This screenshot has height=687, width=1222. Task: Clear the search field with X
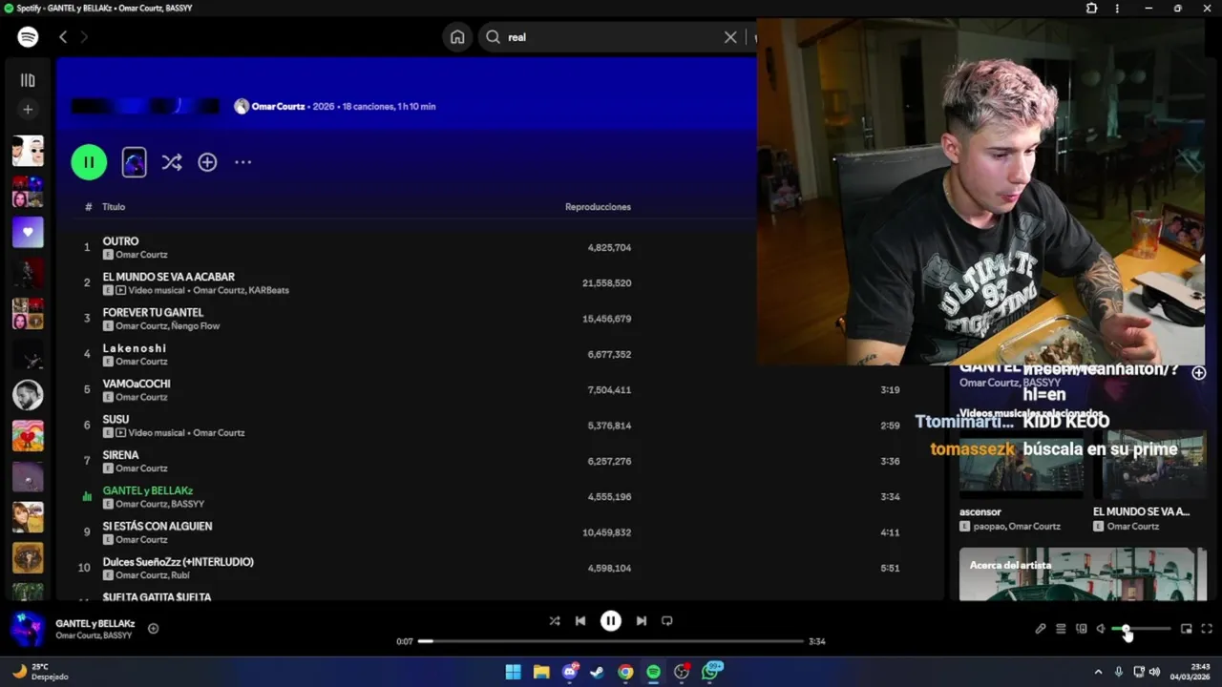(x=730, y=37)
